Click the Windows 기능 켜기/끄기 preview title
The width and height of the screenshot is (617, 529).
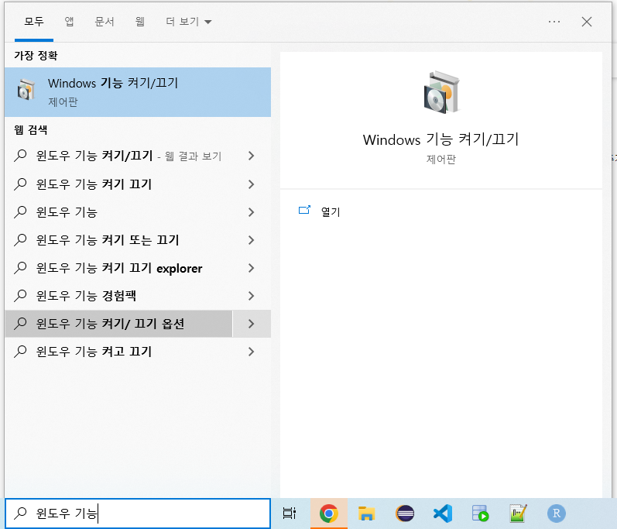[441, 139]
